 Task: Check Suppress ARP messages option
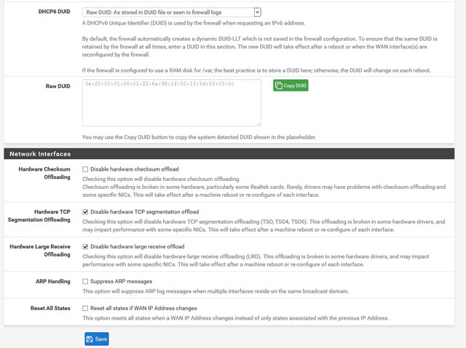tap(85, 281)
